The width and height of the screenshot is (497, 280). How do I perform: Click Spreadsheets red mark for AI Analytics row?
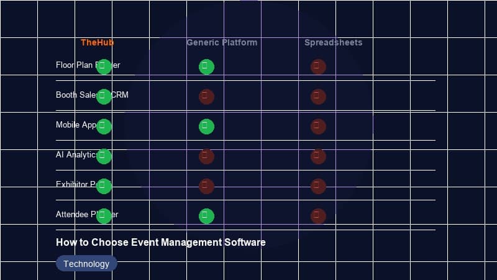(318, 156)
